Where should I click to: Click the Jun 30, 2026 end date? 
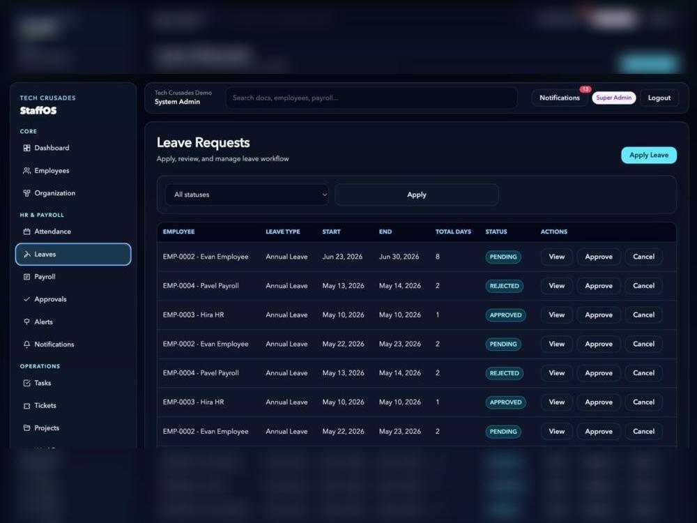coord(399,257)
